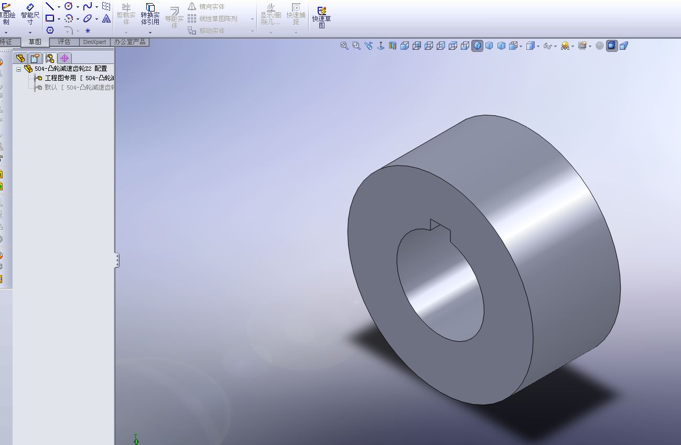
Task: Switch to the 办公室产品 tab
Action: click(x=129, y=42)
